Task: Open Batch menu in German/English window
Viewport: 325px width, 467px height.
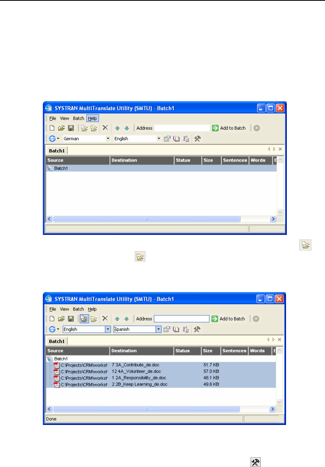Action: coord(79,118)
